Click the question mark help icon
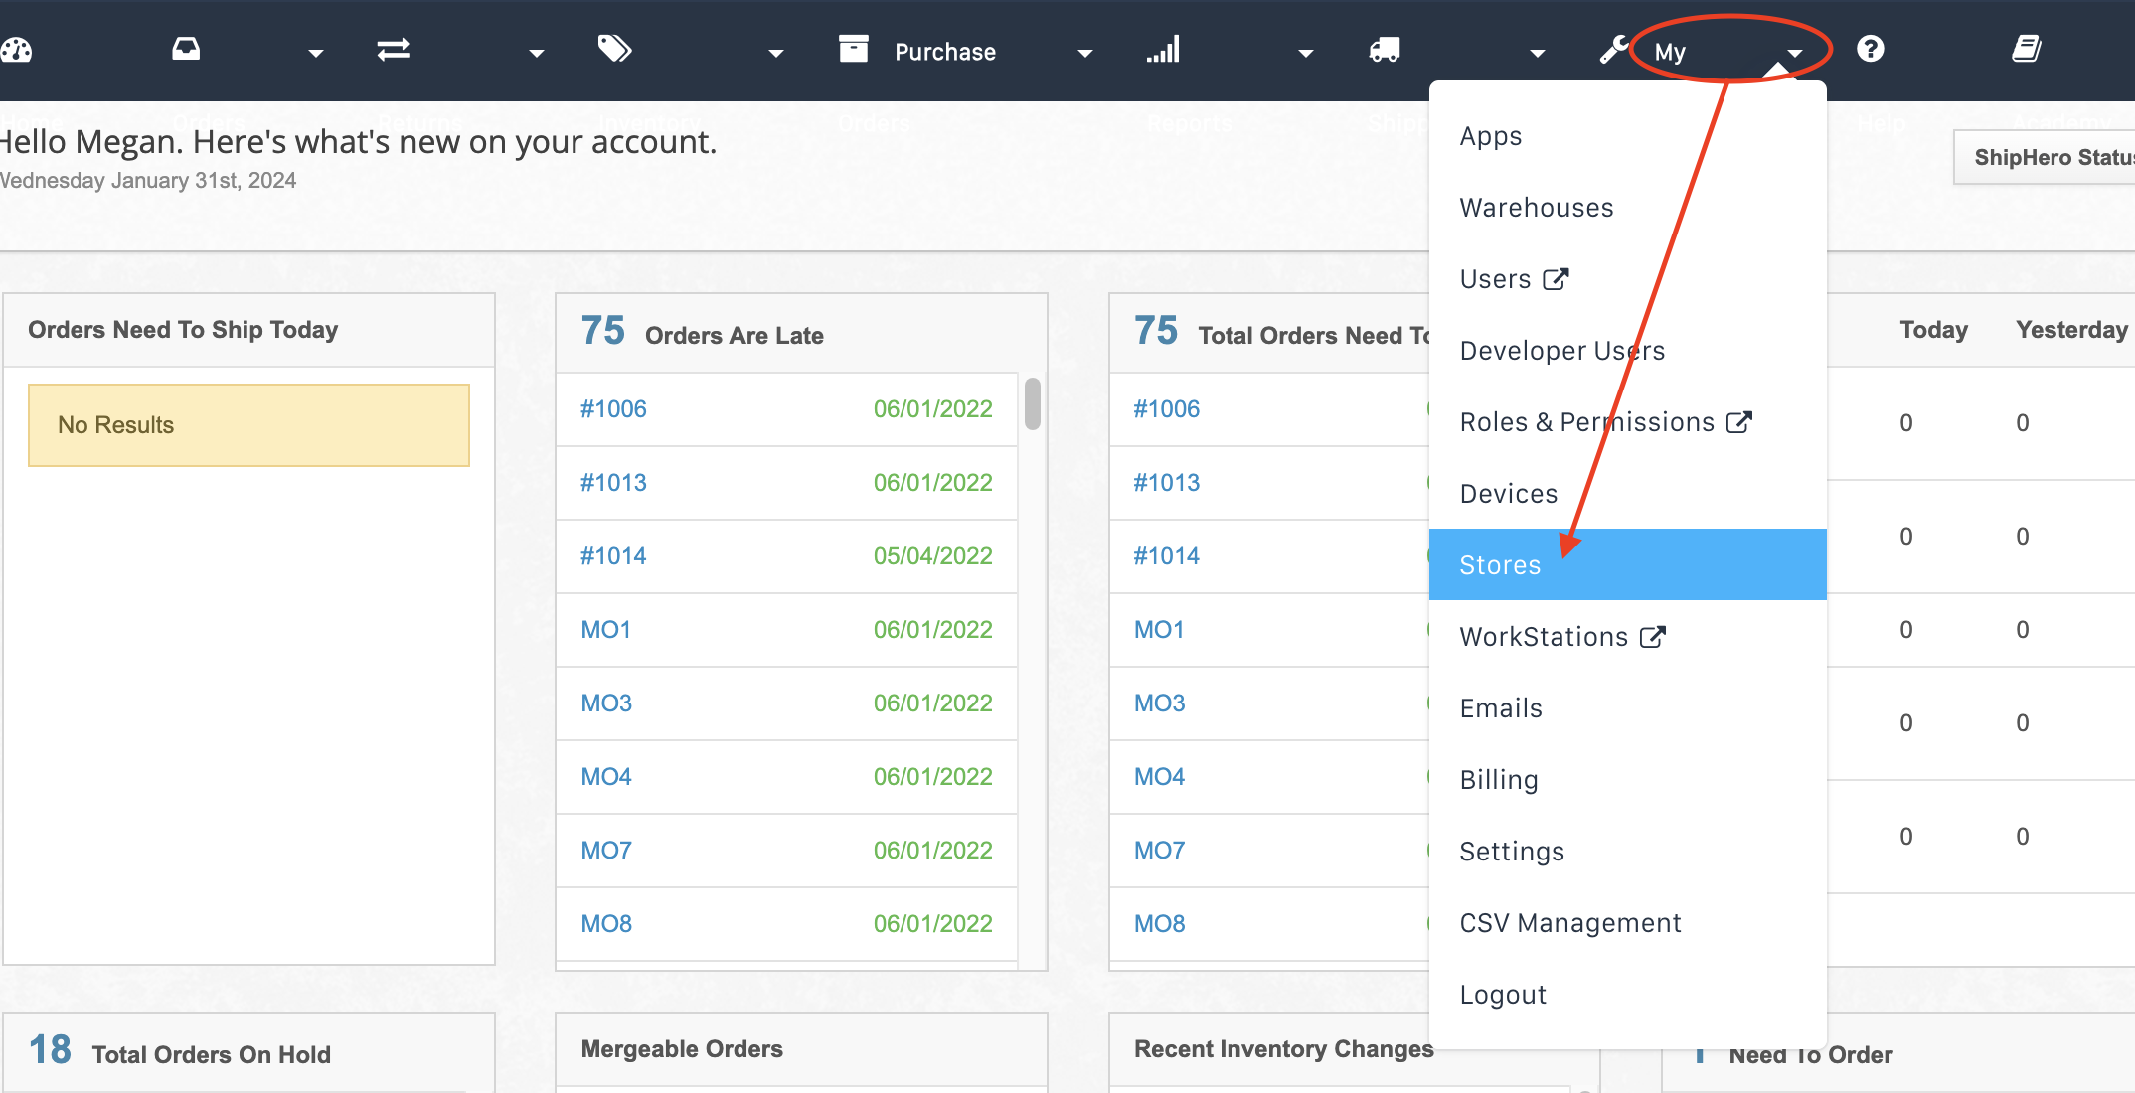Screen dimensions: 2135x1093 point(1873,49)
